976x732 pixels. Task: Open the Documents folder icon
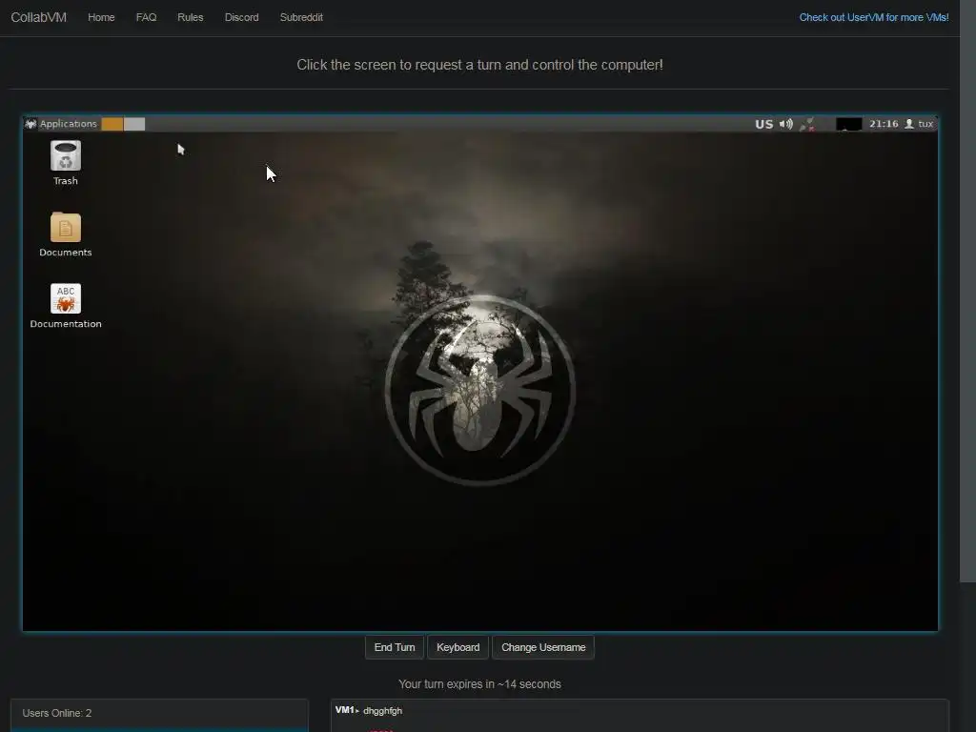click(x=66, y=234)
